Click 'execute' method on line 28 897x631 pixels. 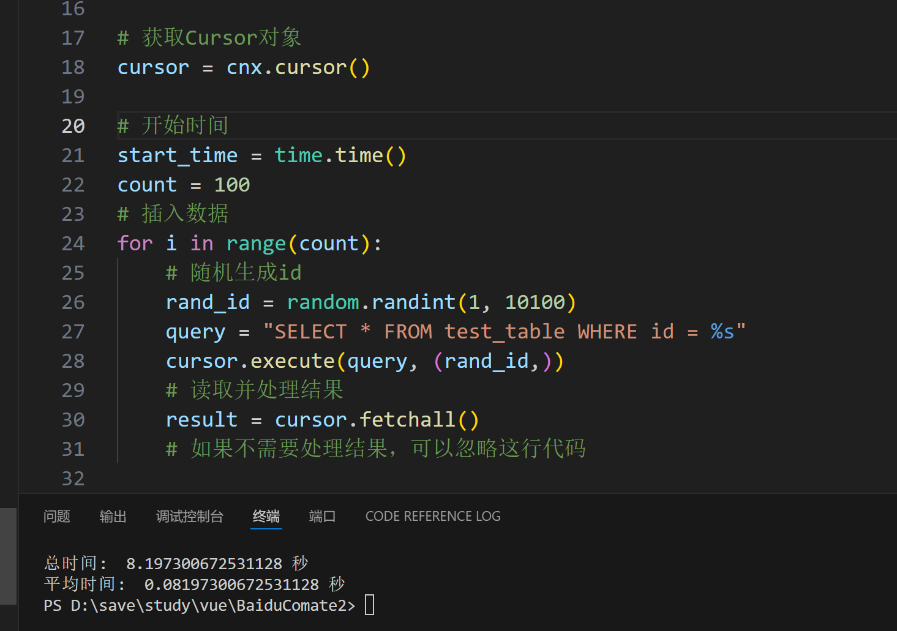(x=293, y=361)
